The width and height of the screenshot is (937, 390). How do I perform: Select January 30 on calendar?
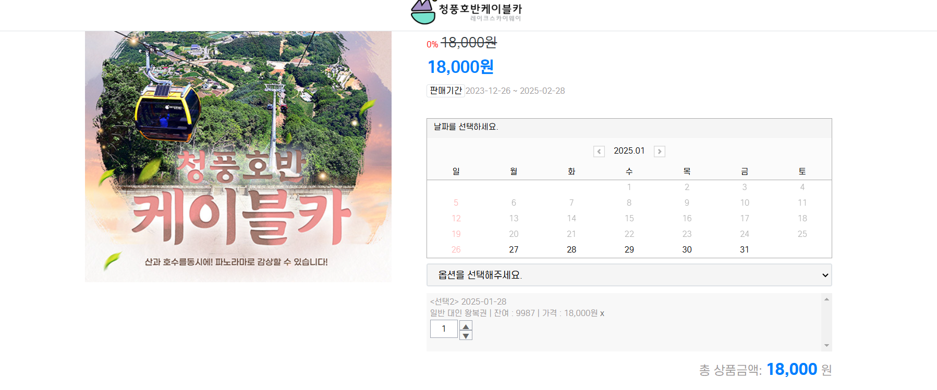687,250
